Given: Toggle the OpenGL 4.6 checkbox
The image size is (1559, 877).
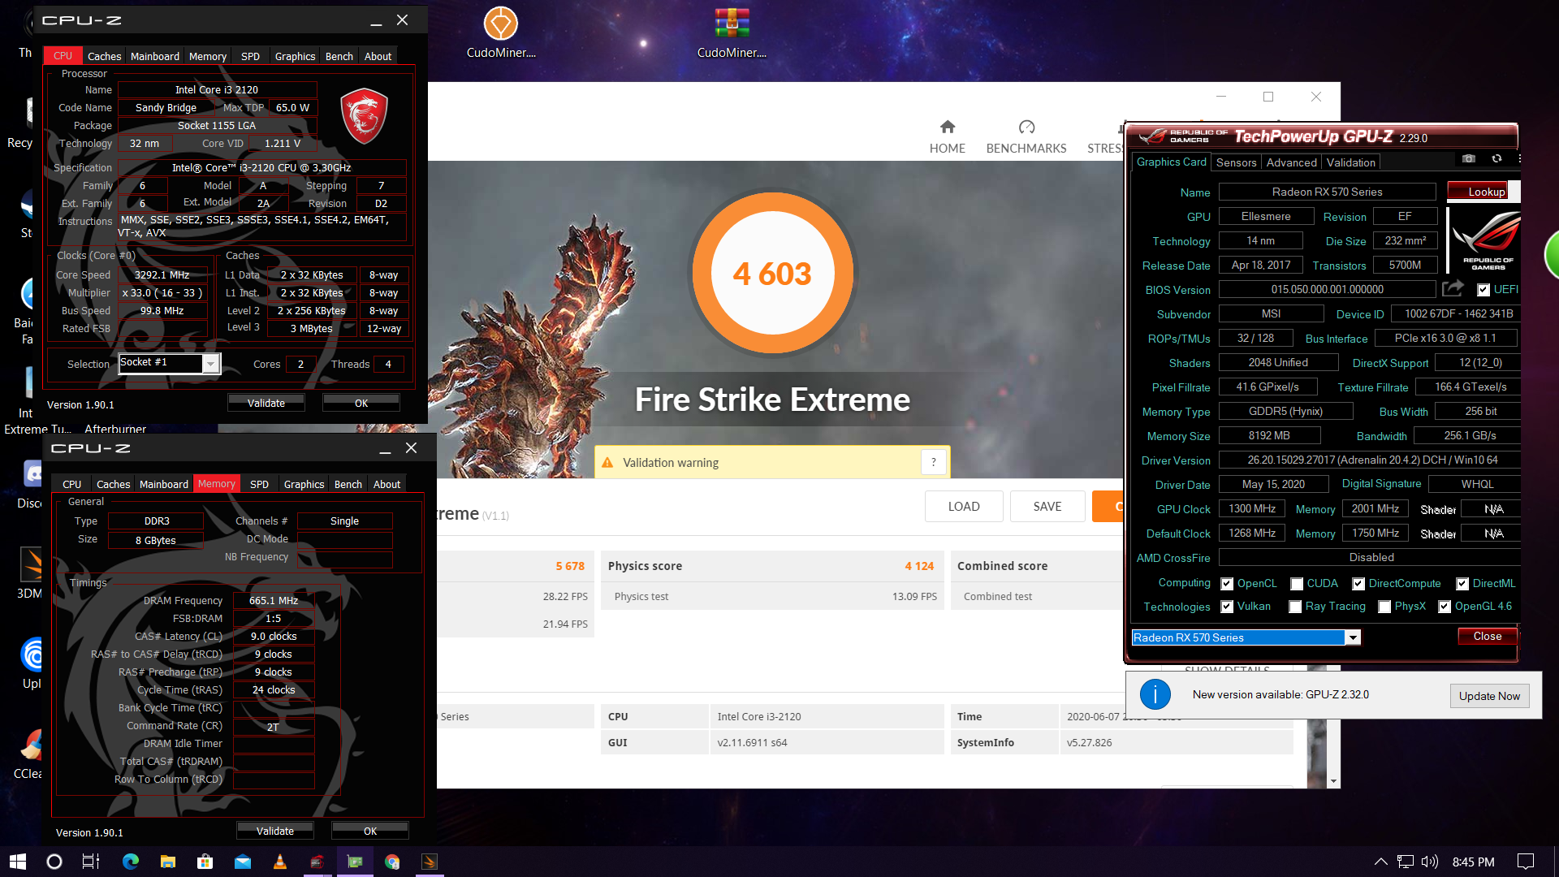Looking at the screenshot, I should coord(1445,607).
